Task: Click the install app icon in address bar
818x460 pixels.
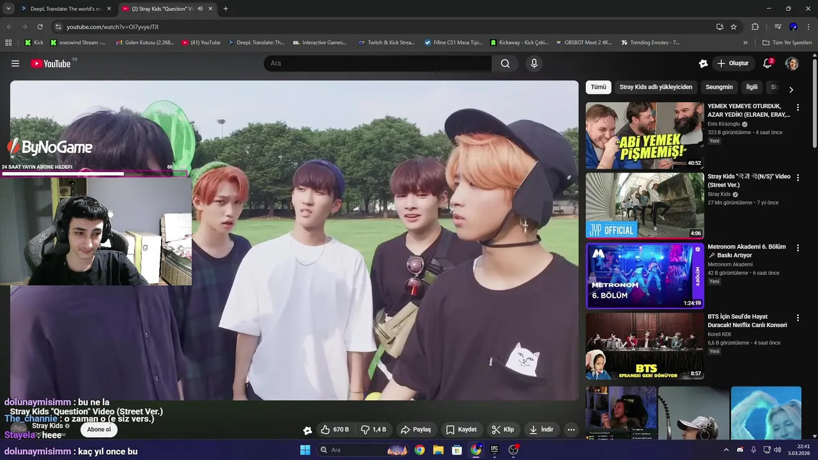Action: tap(720, 27)
